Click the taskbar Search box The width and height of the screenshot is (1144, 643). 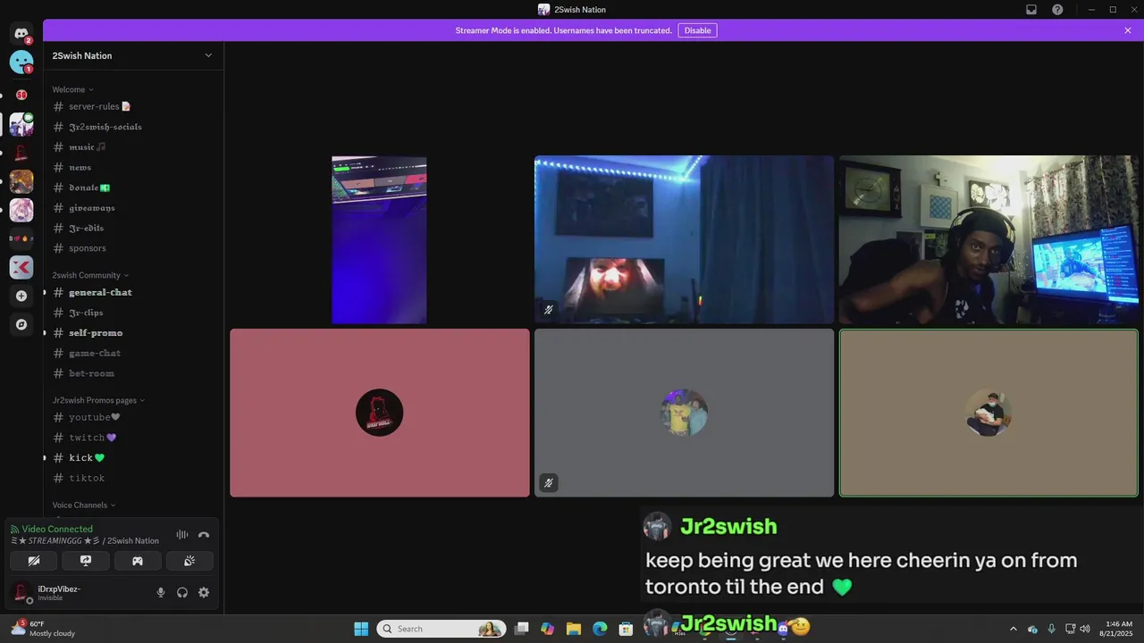point(442,629)
